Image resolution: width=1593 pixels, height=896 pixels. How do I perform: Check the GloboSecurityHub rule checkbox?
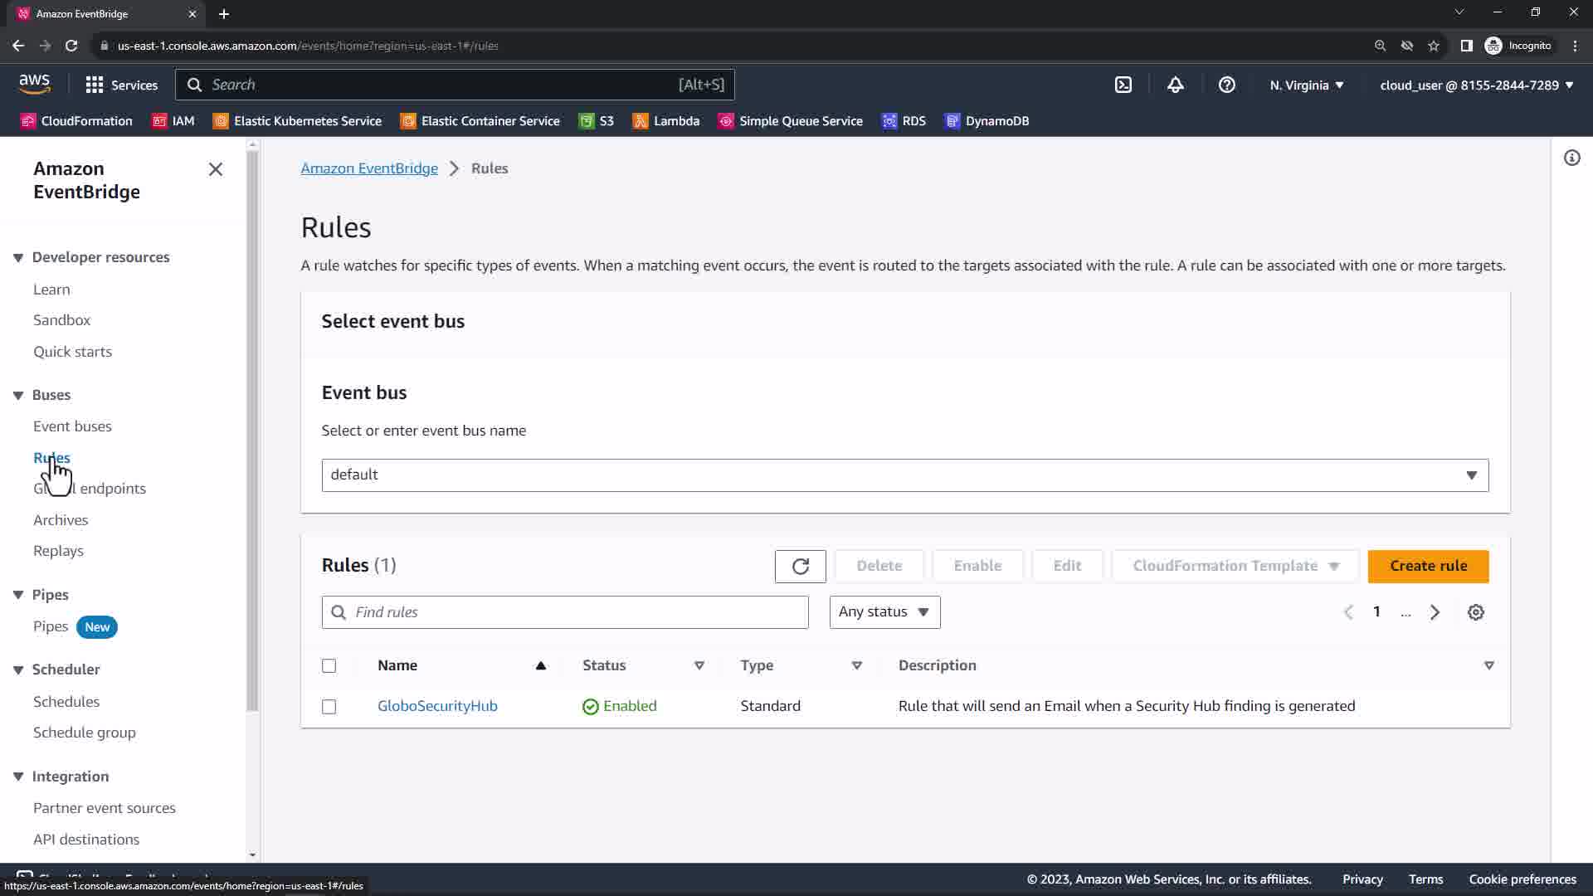329,706
